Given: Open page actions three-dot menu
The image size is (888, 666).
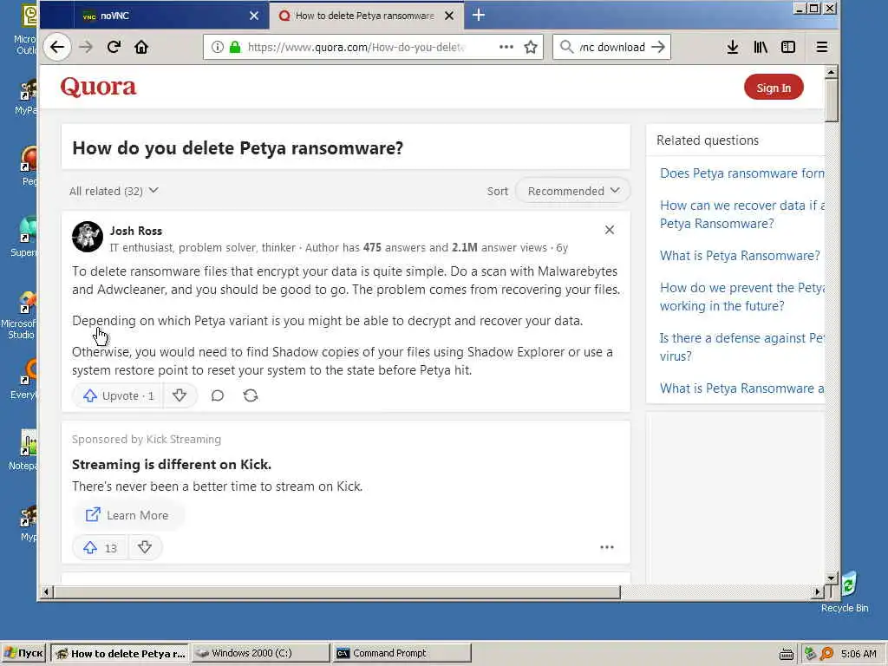Looking at the screenshot, I should pyautogui.click(x=506, y=47).
